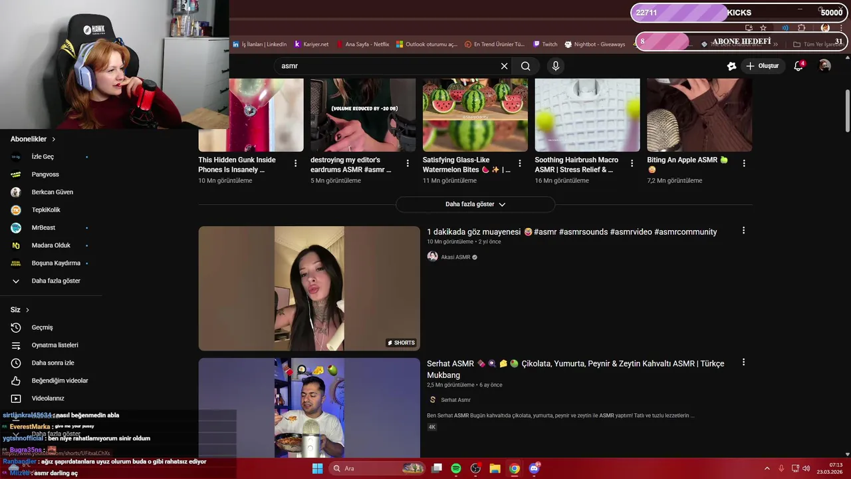Show hidden system tray icons chevron

[767, 468]
